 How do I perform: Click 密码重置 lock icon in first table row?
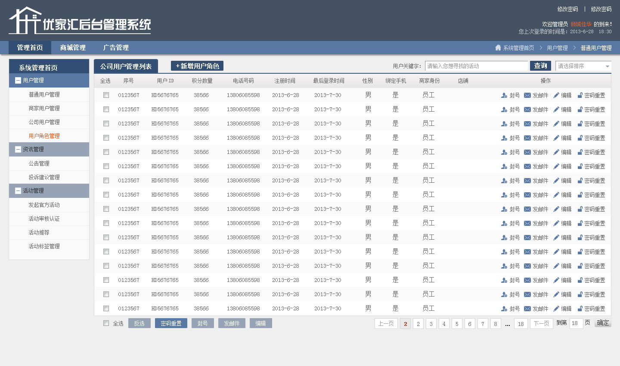[x=580, y=95]
